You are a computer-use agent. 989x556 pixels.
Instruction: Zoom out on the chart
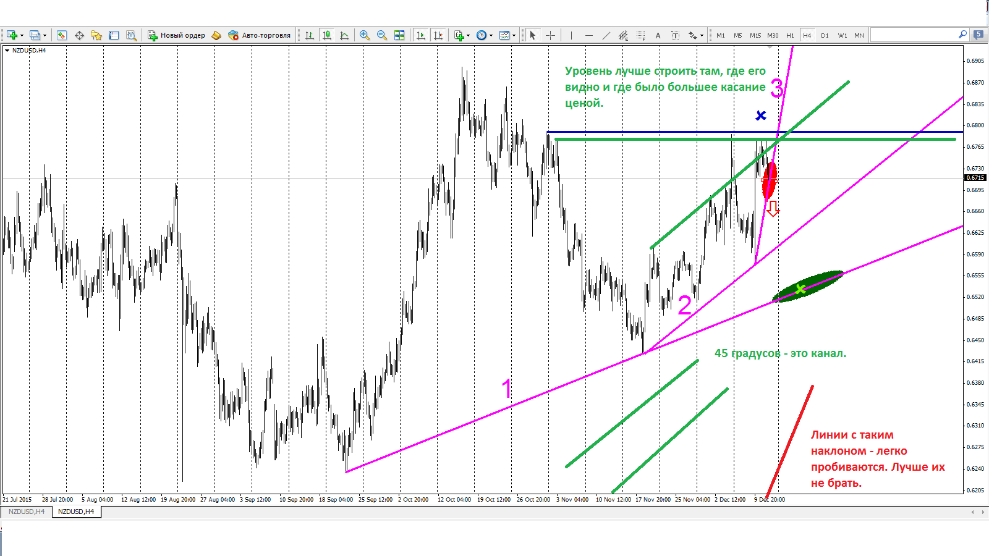click(x=382, y=35)
